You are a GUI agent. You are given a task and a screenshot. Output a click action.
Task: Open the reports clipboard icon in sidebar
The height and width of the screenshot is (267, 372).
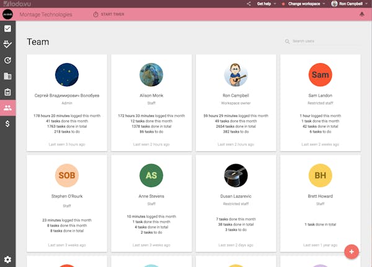[7, 92]
